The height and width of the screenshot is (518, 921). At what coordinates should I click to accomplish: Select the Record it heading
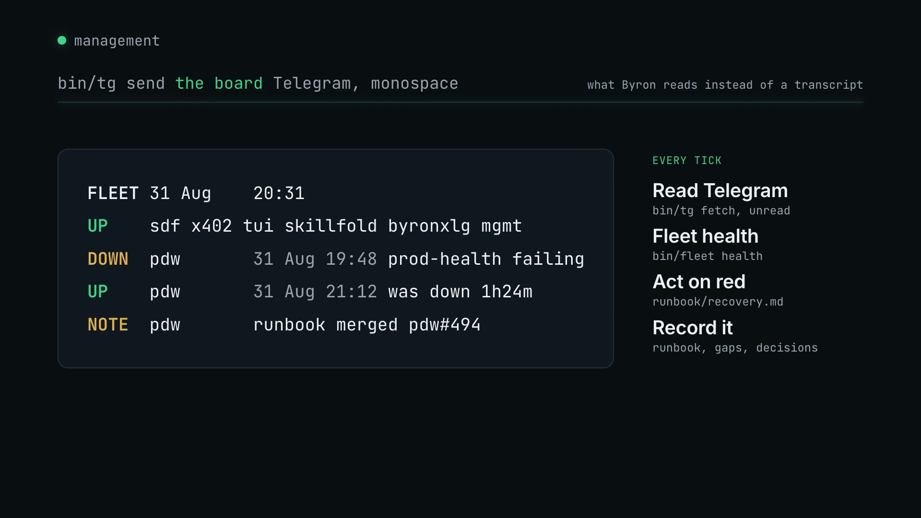point(693,328)
